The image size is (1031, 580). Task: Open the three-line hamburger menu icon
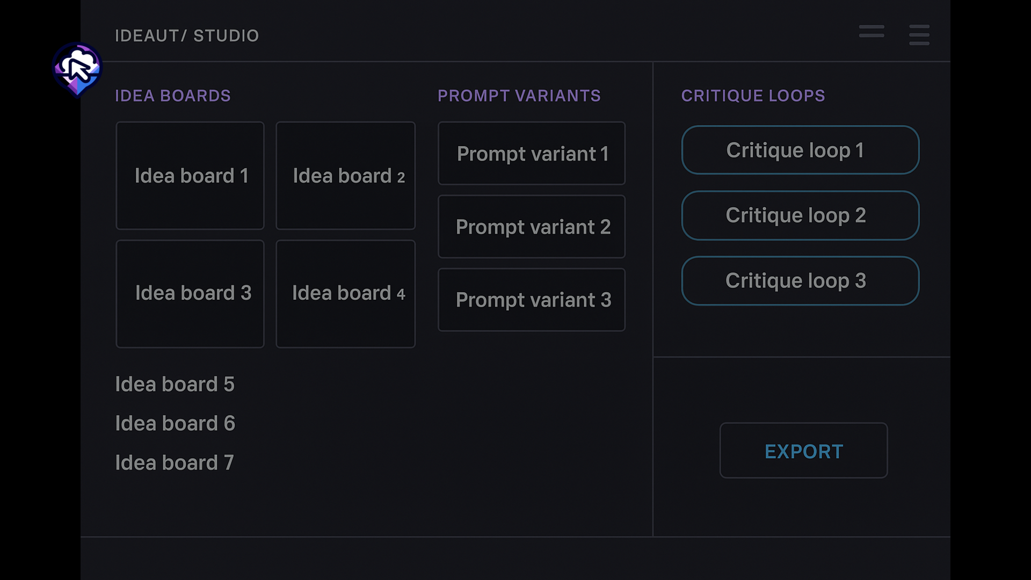(919, 35)
